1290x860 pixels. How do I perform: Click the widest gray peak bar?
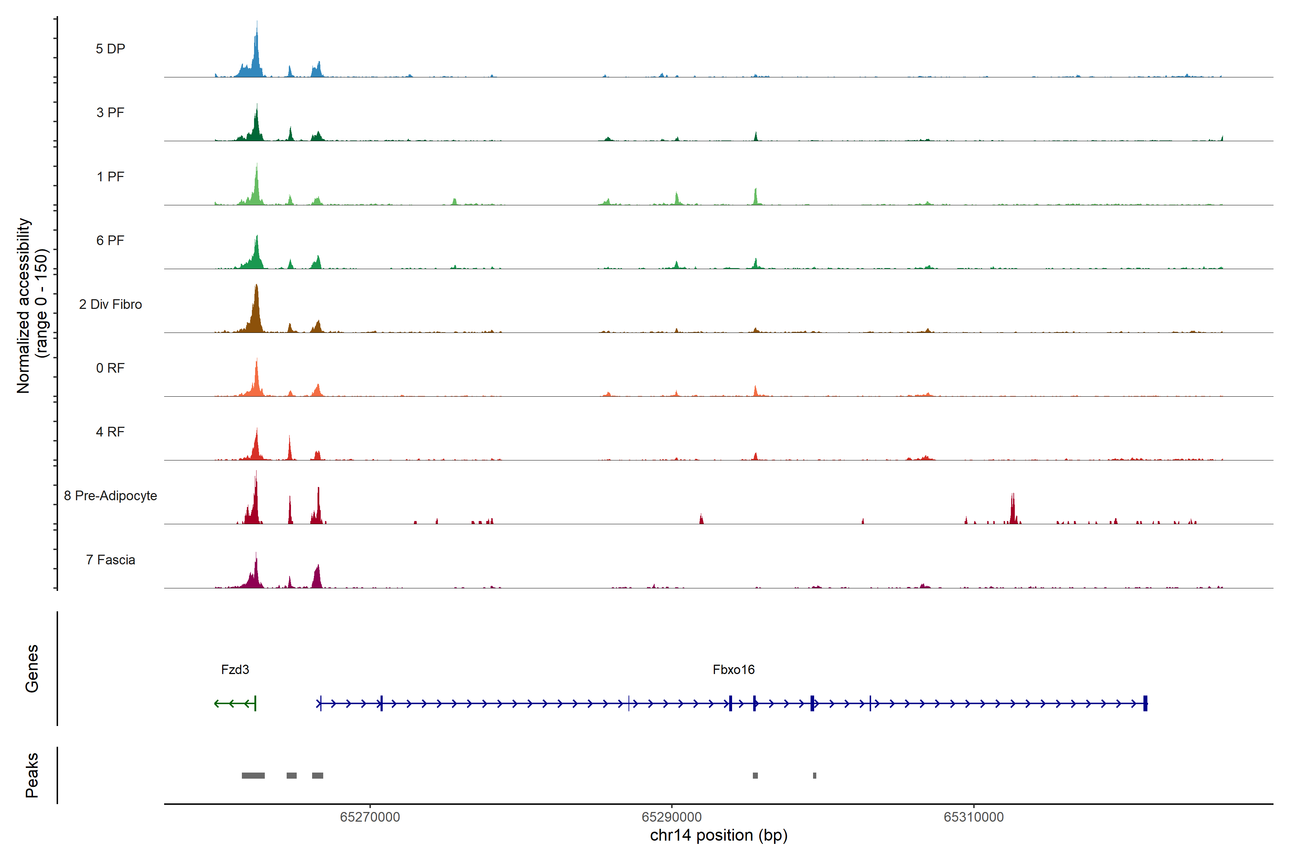(x=253, y=775)
